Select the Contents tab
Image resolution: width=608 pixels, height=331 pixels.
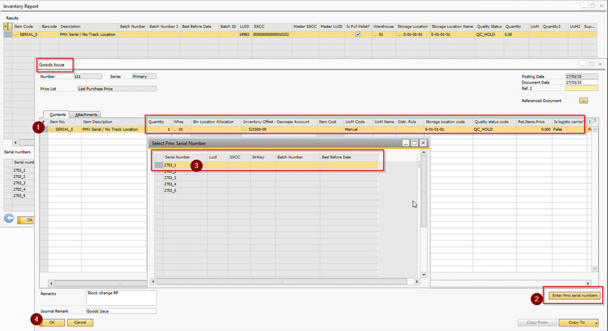pos(58,114)
